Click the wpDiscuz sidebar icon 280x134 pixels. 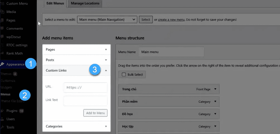(2, 37)
